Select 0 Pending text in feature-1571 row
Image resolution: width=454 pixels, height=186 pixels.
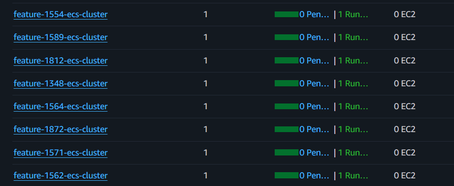pyautogui.click(x=314, y=153)
